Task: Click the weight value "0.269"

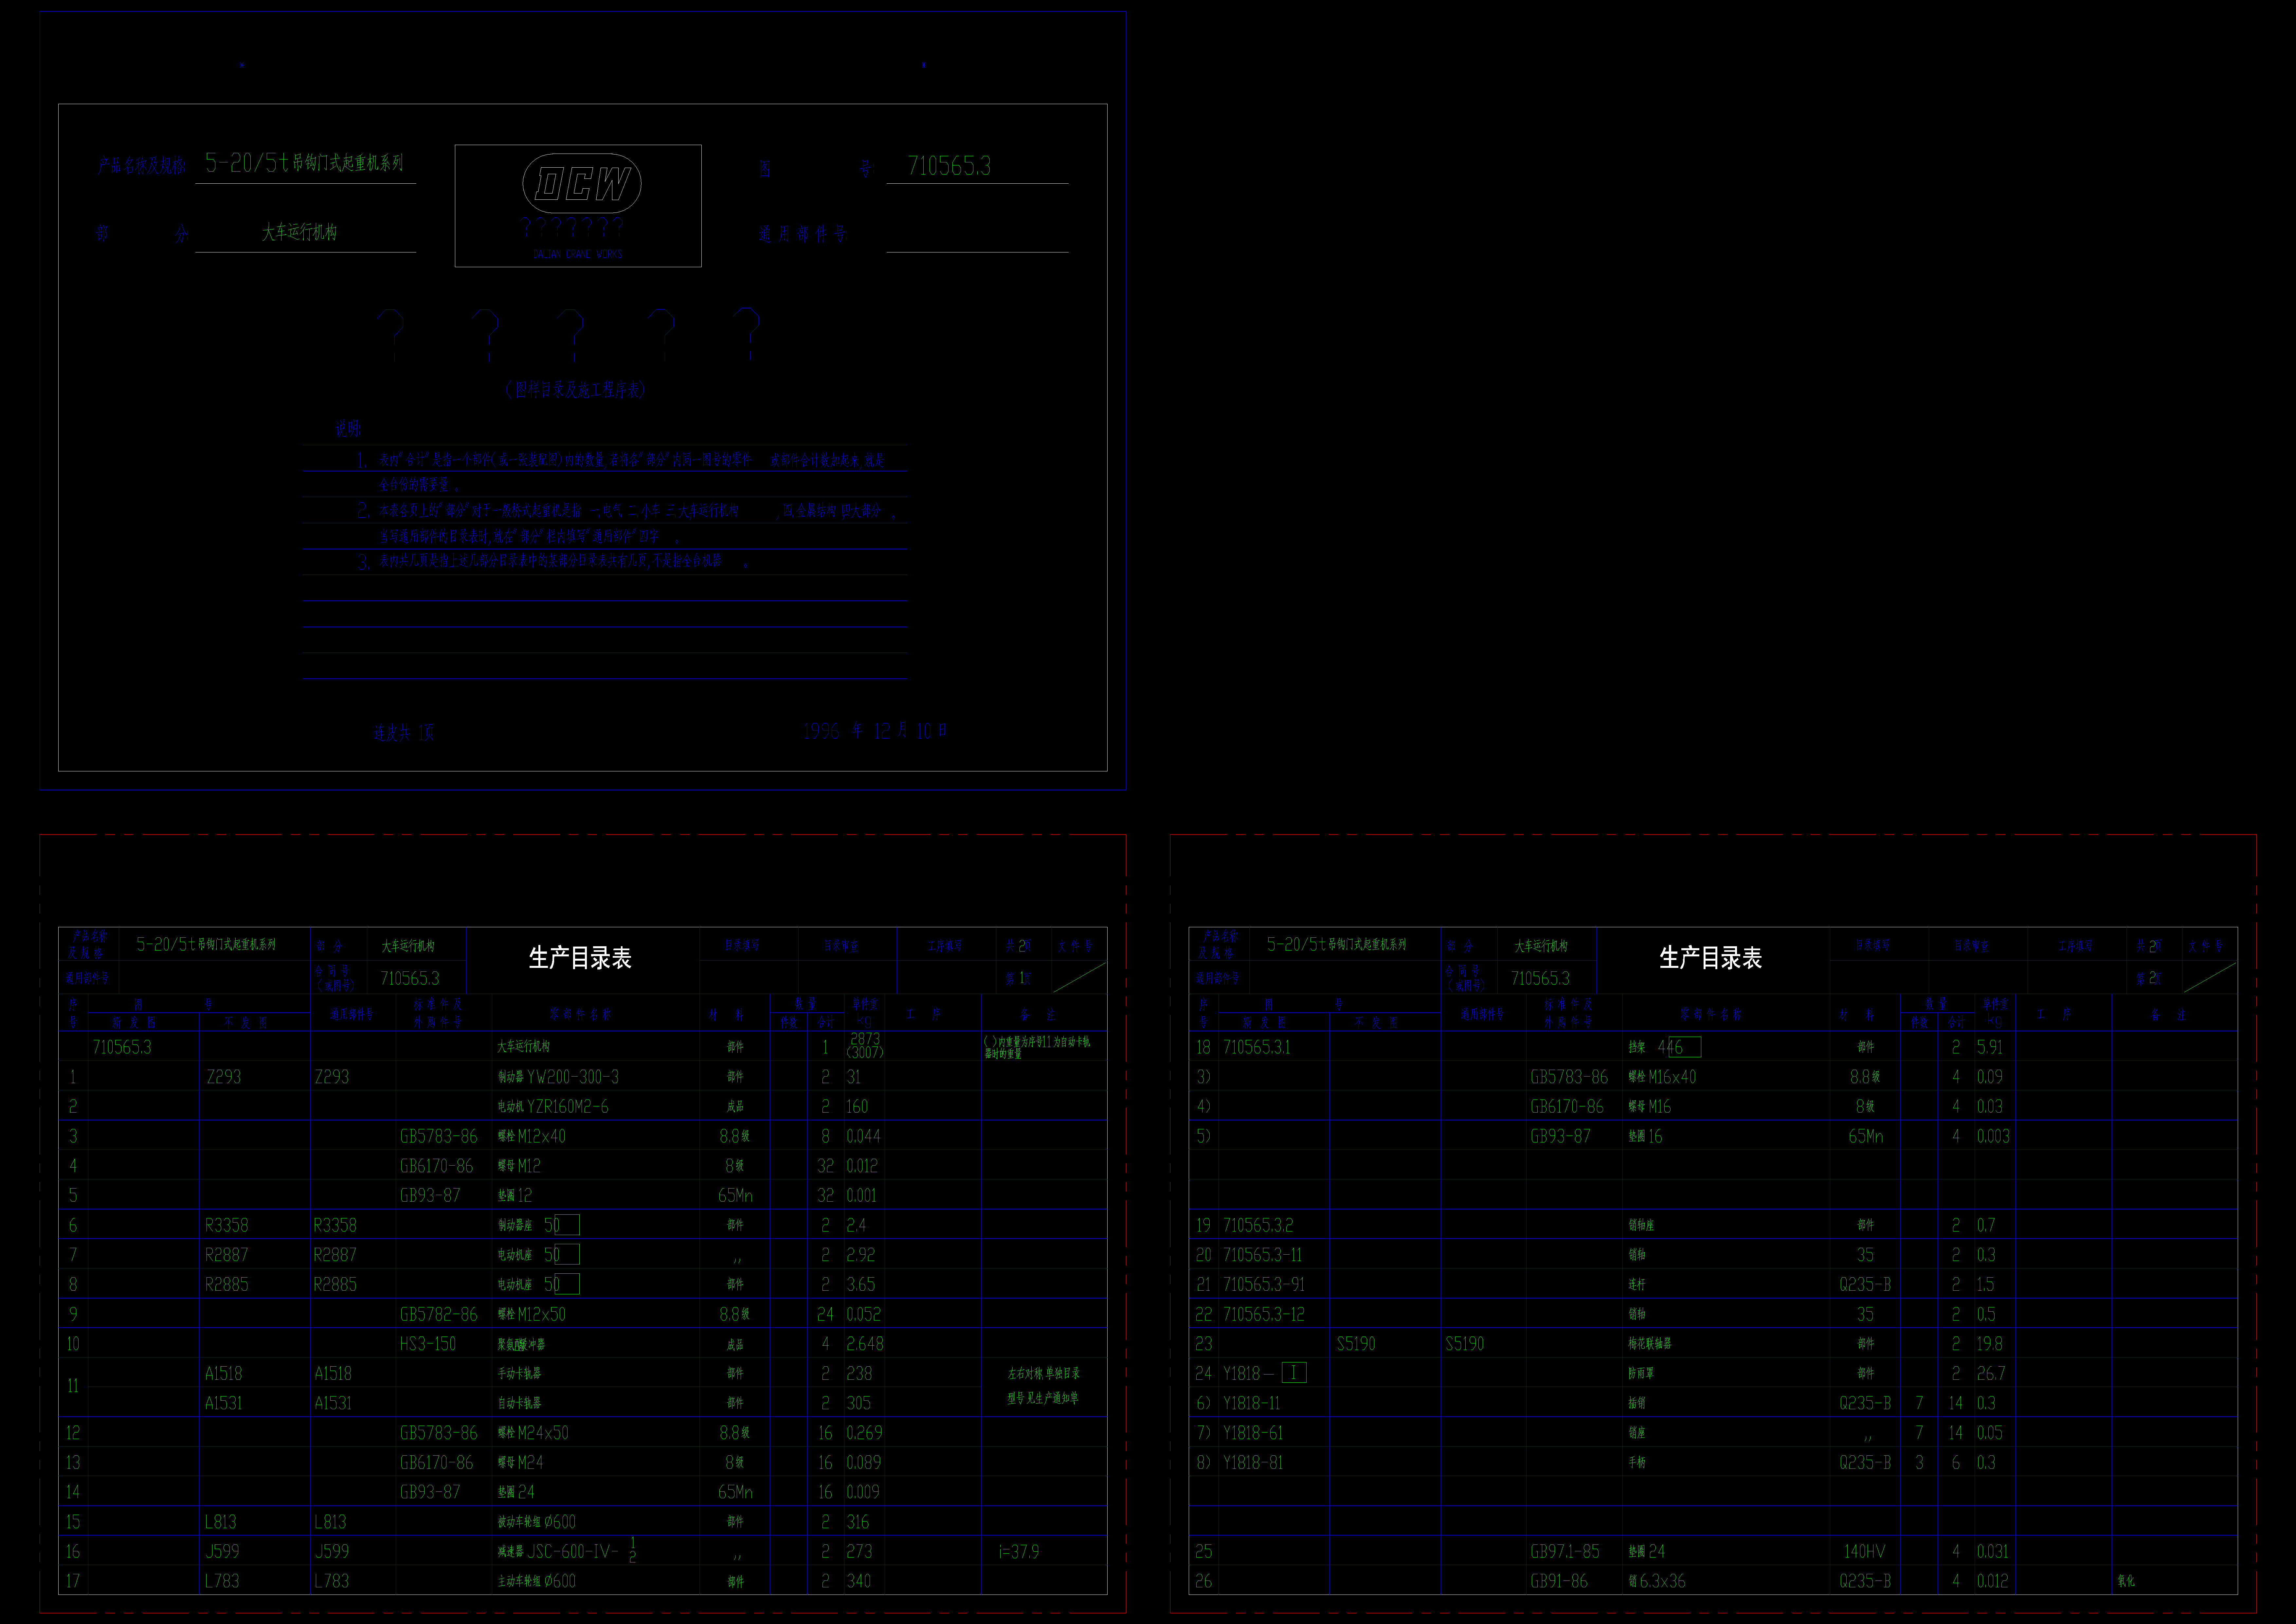Action: pyautogui.click(x=865, y=1433)
